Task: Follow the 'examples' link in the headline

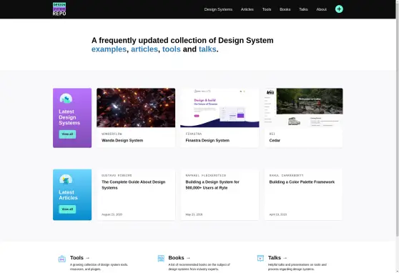Action: pos(109,49)
